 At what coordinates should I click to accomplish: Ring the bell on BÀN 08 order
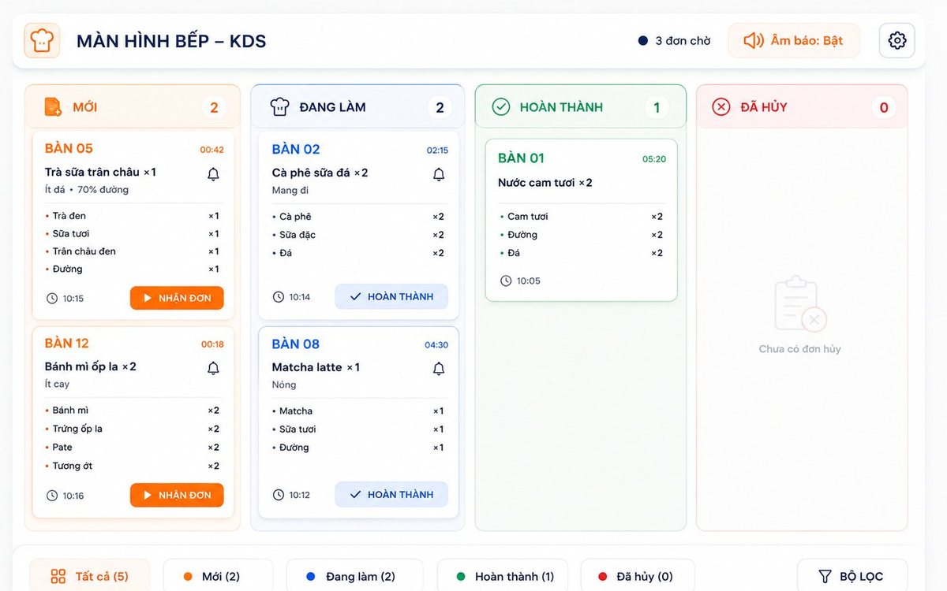(439, 368)
